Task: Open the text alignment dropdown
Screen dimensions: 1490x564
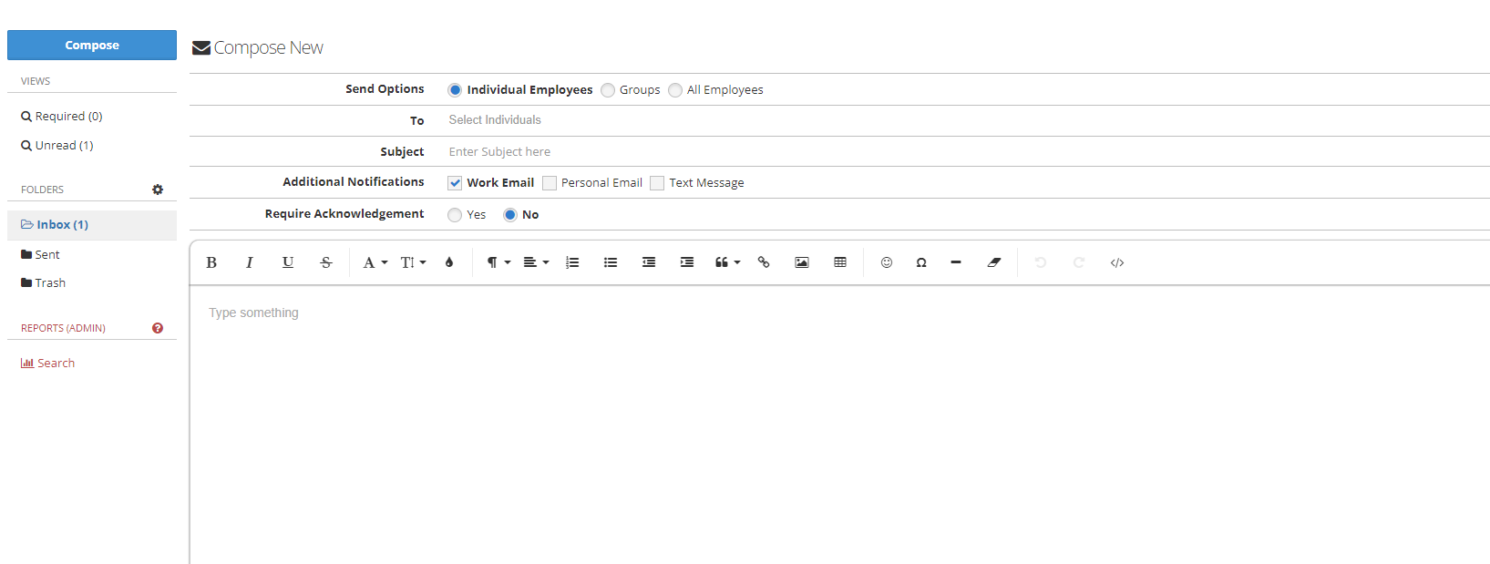Action: pyautogui.click(x=536, y=262)
